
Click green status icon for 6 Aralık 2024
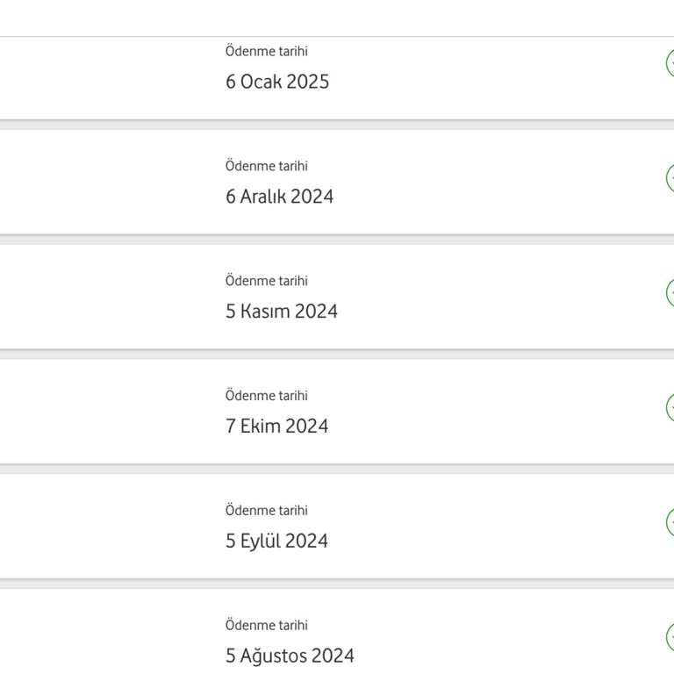670,178
